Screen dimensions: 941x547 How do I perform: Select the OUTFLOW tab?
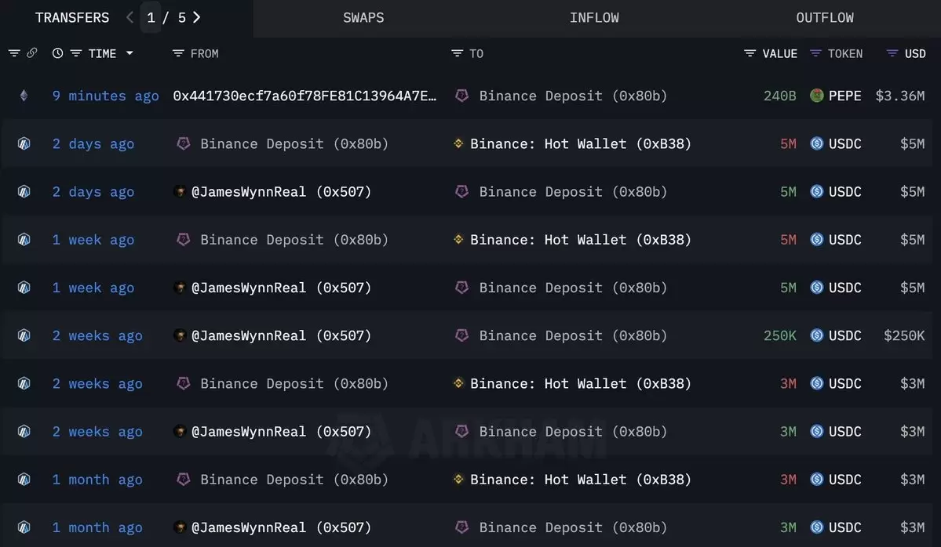pos(825,18)
